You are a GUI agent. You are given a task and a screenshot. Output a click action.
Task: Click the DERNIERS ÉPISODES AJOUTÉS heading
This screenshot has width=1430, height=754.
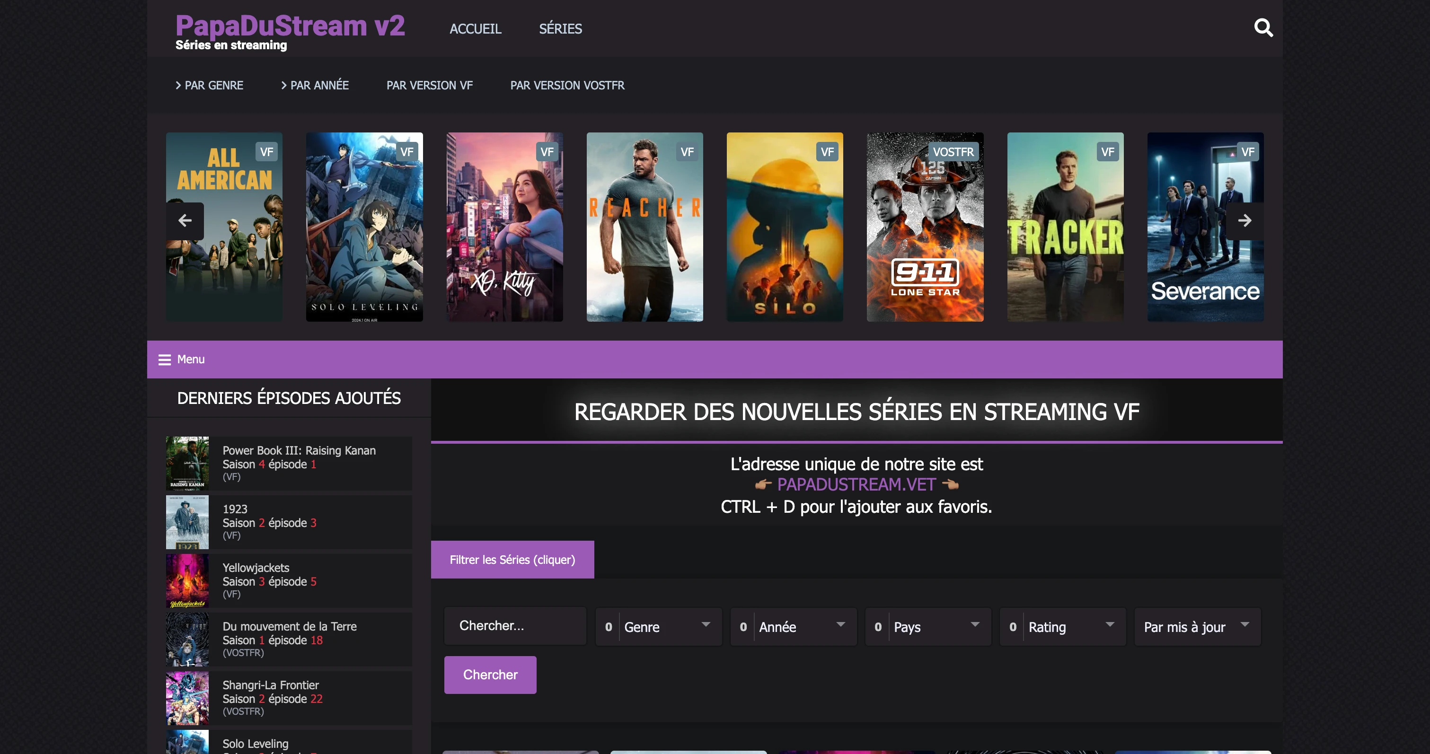(x=289, y=398)
